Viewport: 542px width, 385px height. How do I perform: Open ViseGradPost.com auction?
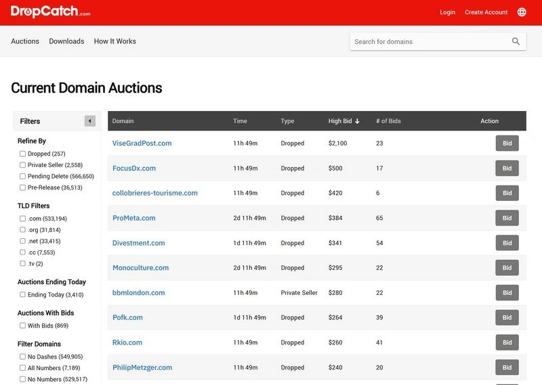[142, 143]
